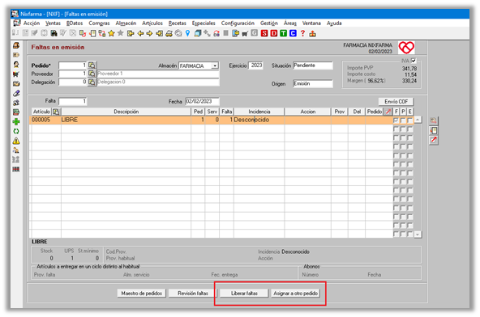
Task: Open the Compras menu
Action: coord(99,23)
